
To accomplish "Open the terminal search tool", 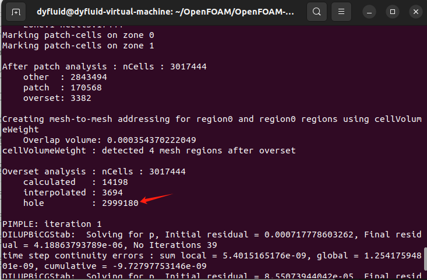I will 317,12.
